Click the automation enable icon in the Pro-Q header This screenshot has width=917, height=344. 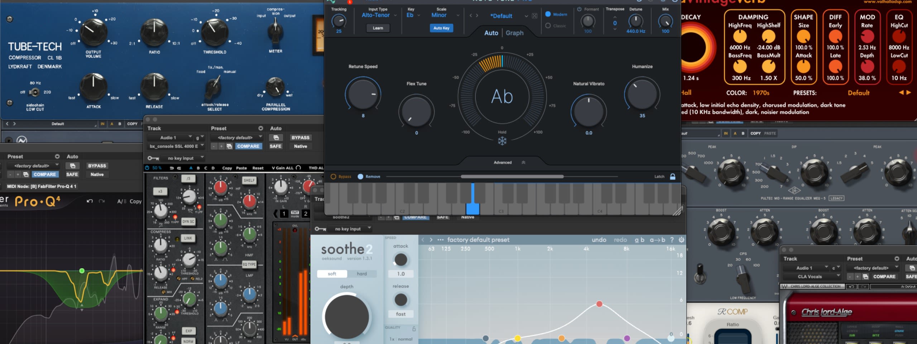(x=72, y=166)
